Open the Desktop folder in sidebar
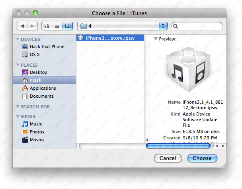242x189 pixels. click(38, 72)
